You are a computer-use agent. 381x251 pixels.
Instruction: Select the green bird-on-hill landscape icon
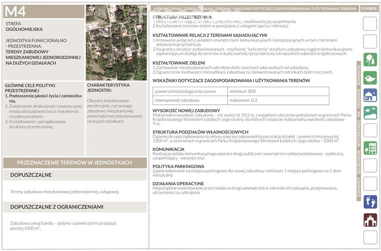pos(370,113)
